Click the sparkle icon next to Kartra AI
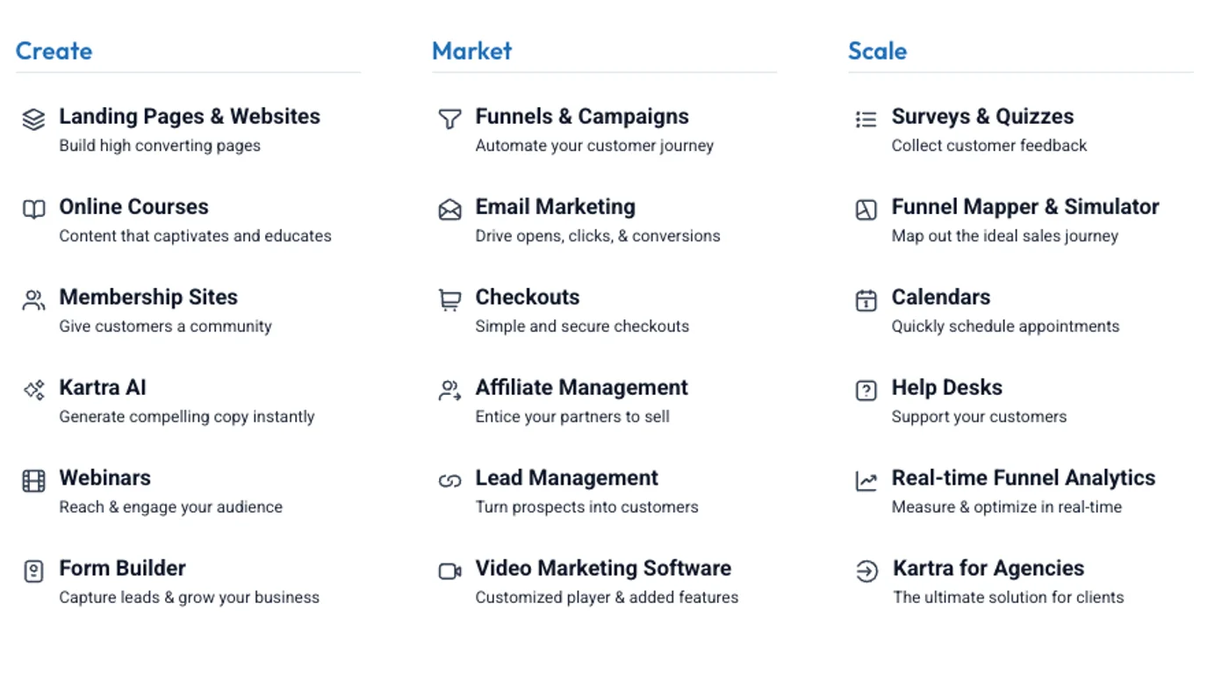Screen dimensions: 1229x675 coord(33,390)
